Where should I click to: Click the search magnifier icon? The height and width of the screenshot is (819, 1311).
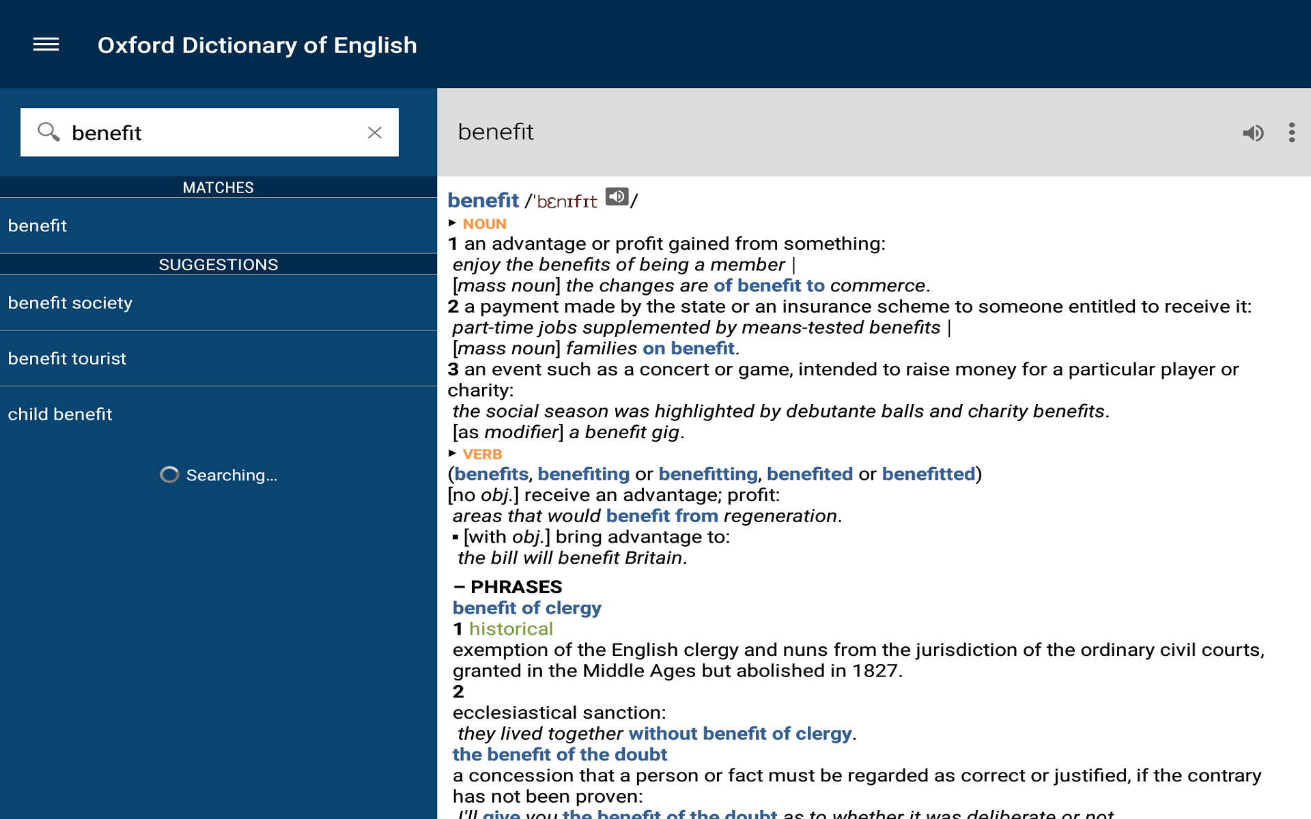point(48,132)
